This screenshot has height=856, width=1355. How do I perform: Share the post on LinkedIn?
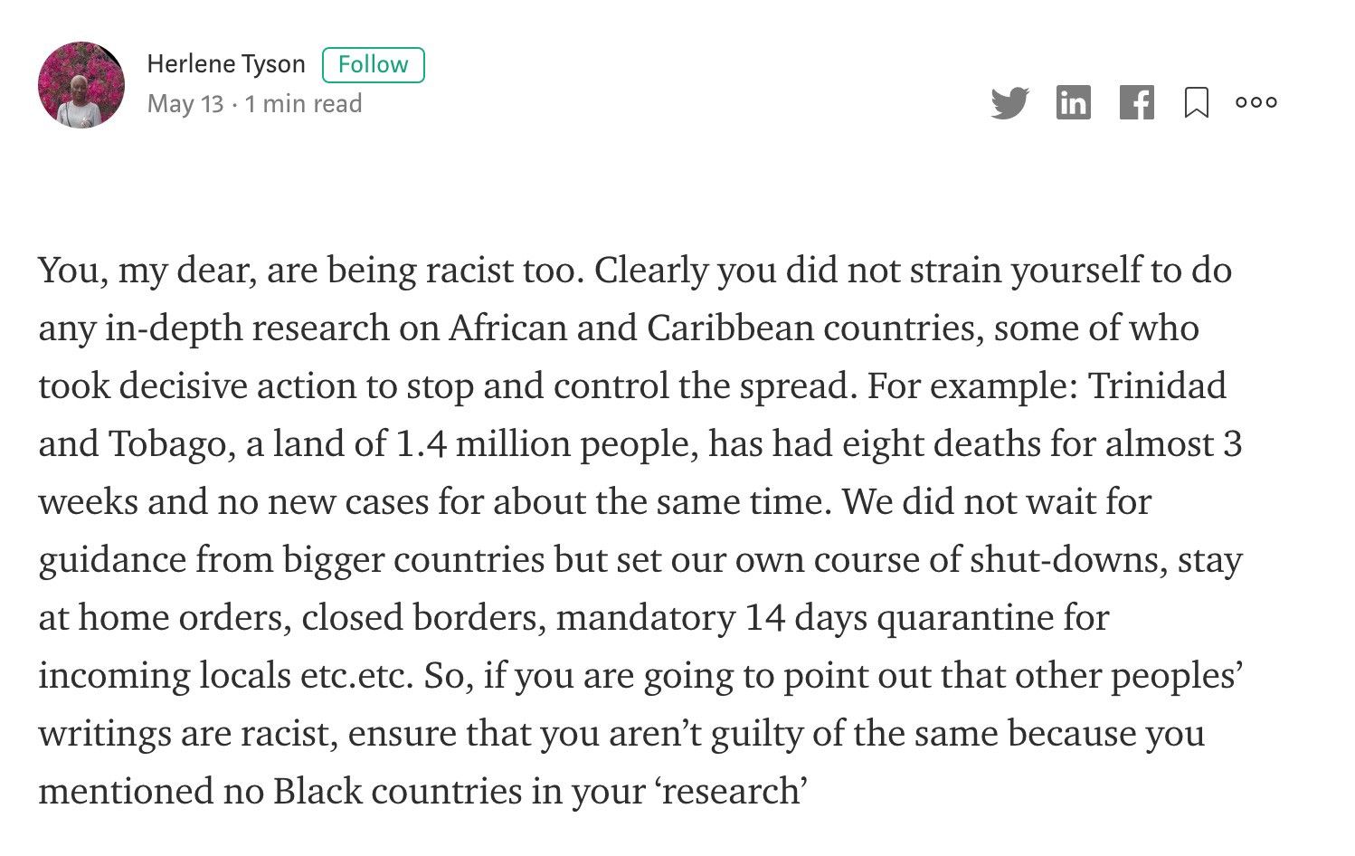click(x=1073, y=102)
